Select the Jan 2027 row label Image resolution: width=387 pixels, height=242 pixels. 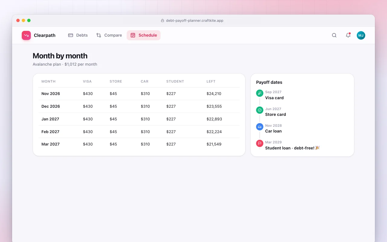pyautogui.click(x=50, y=119)
